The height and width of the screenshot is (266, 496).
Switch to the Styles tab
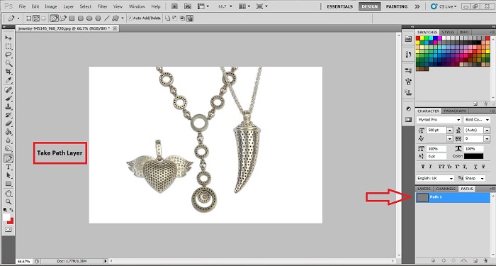point(448,33)
